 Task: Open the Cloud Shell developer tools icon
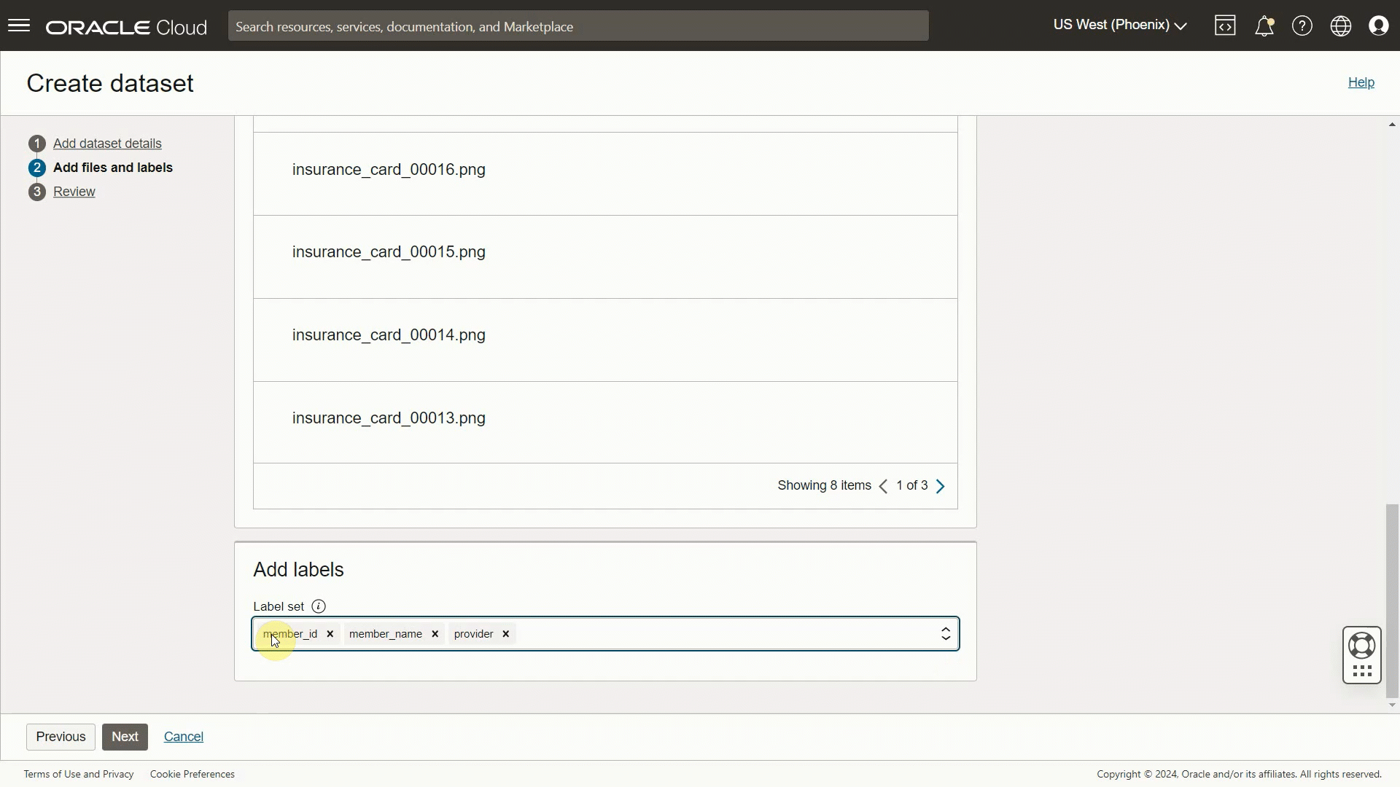[1225, 25]
